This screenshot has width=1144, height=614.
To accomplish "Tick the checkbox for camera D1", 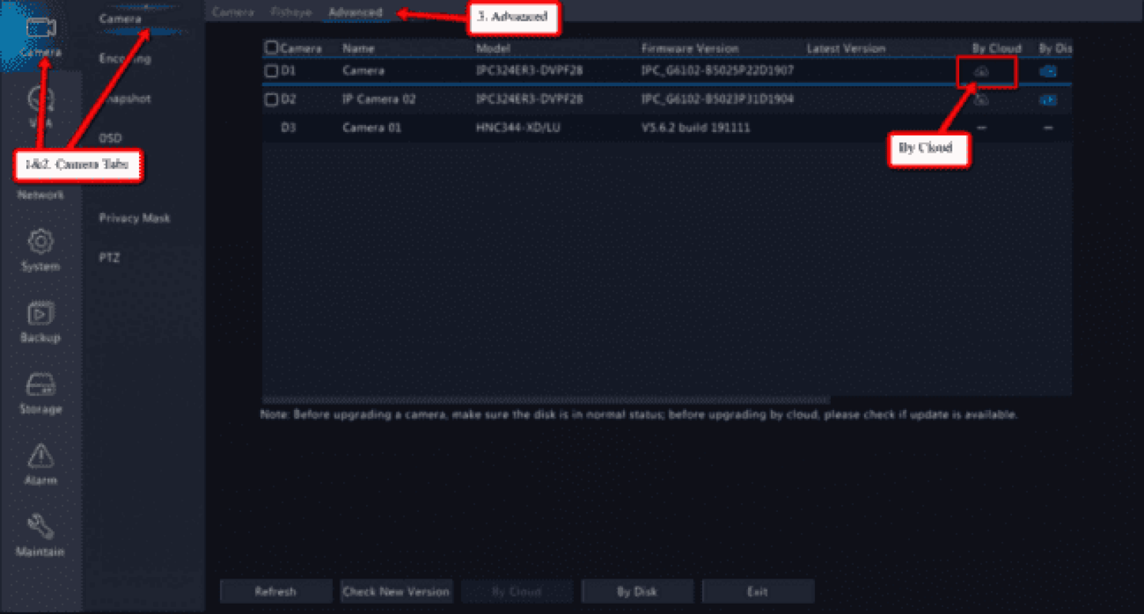I will coord(272,71).
